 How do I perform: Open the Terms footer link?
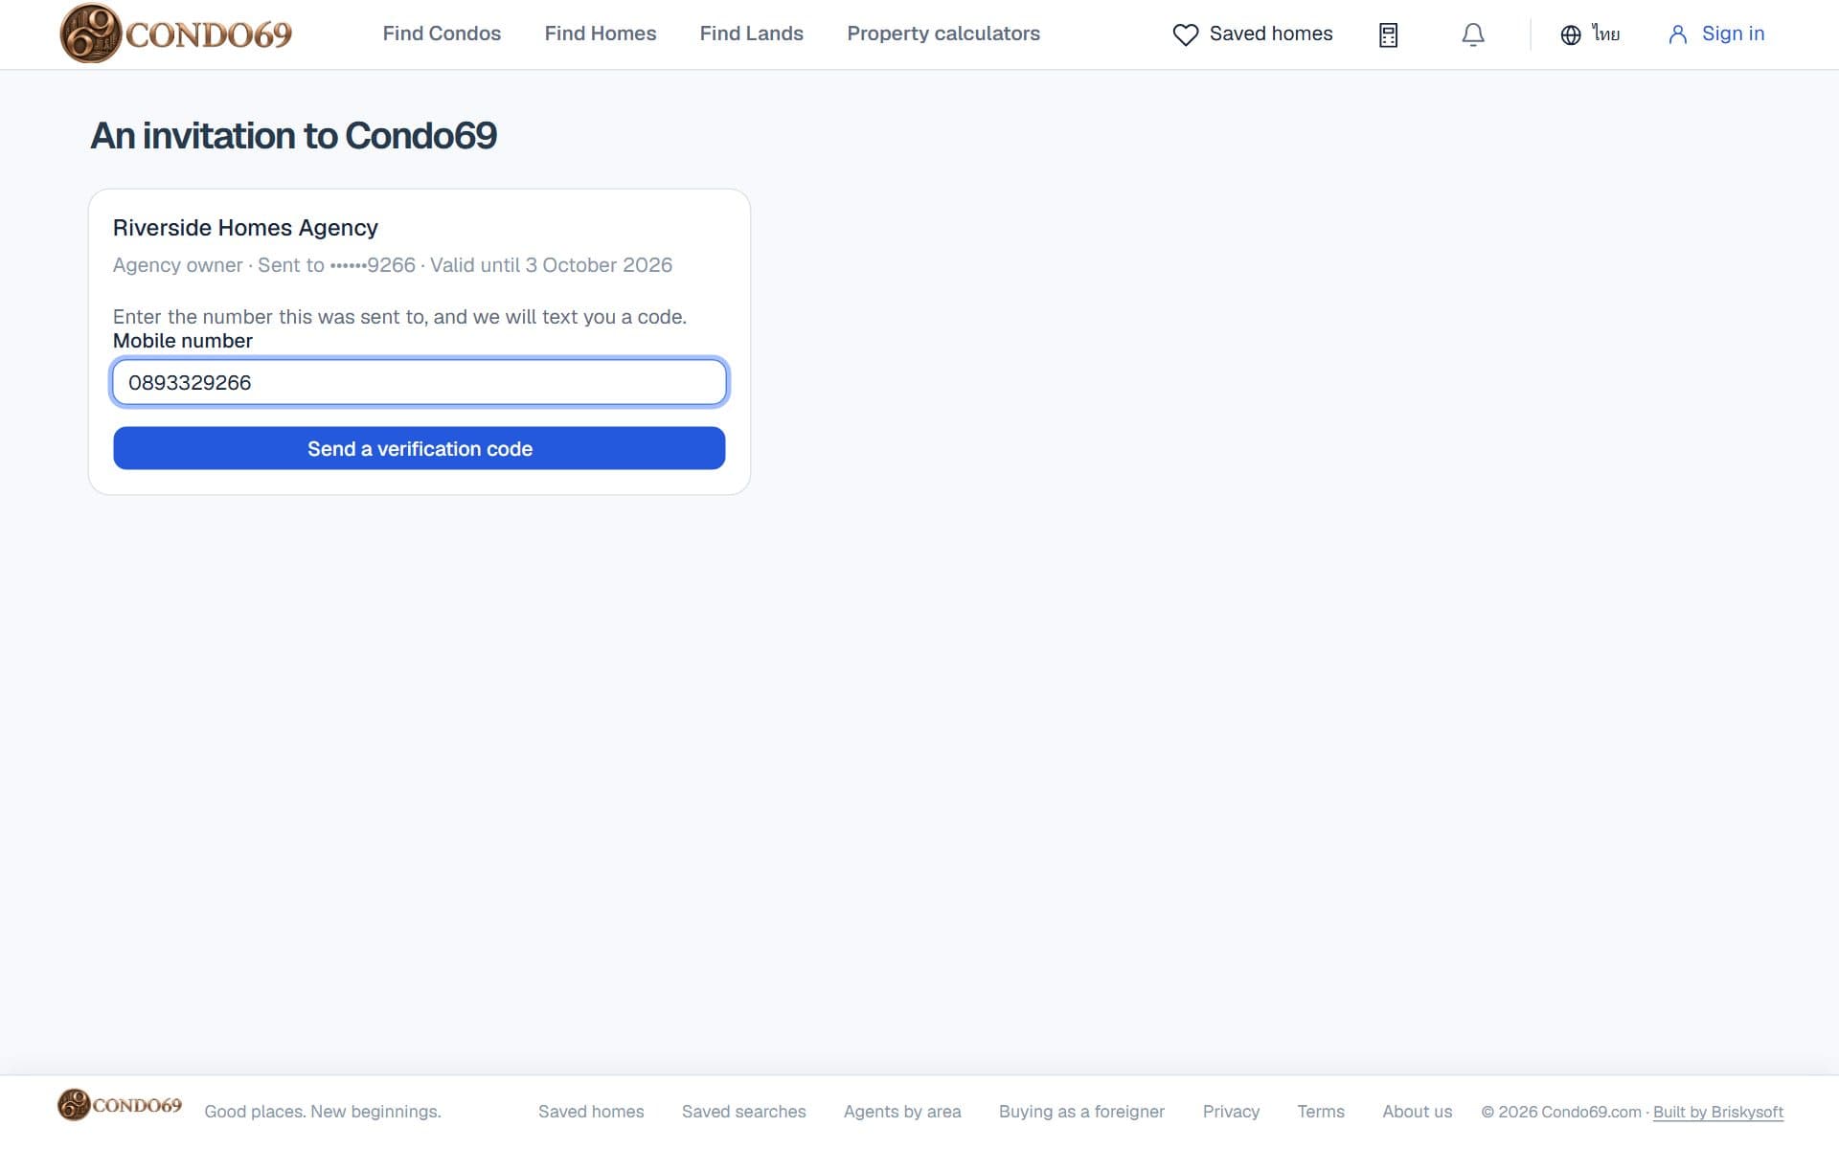coord(1321,1112)
